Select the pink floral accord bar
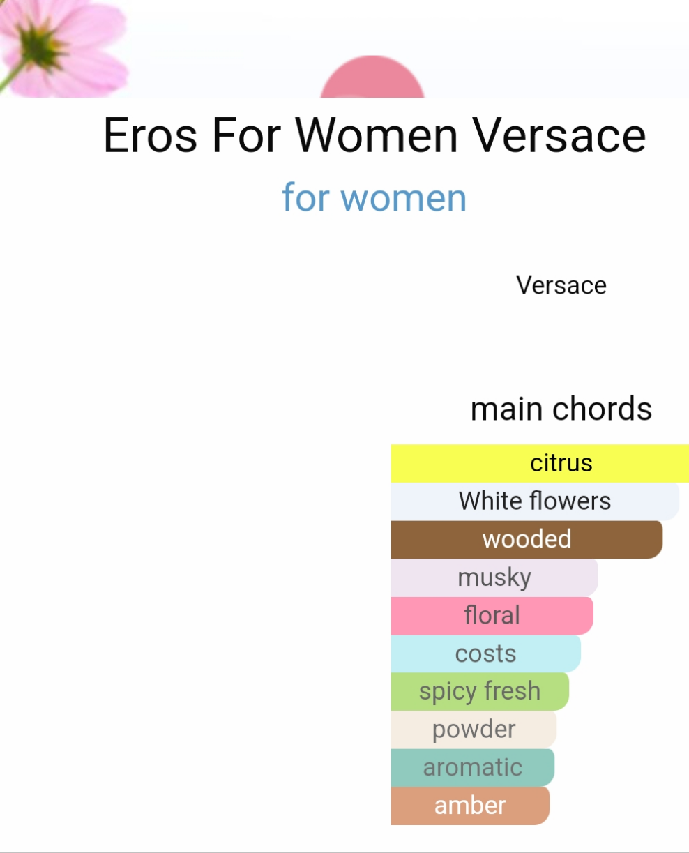Viewport: 689px width, 853px height. [x=492, y=615]
